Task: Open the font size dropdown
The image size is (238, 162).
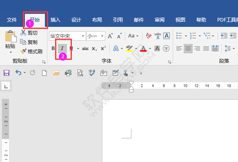Action: 102,36
